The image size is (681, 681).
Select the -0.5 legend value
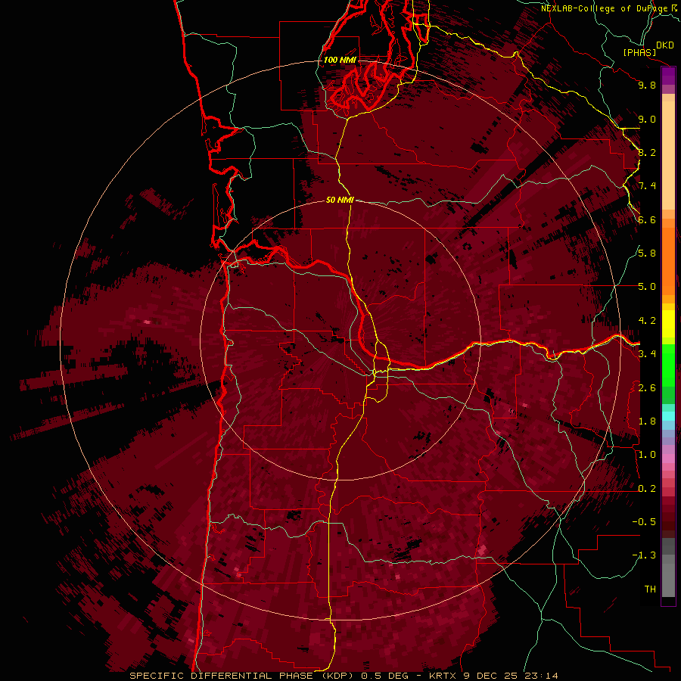(x=644, y=522)
